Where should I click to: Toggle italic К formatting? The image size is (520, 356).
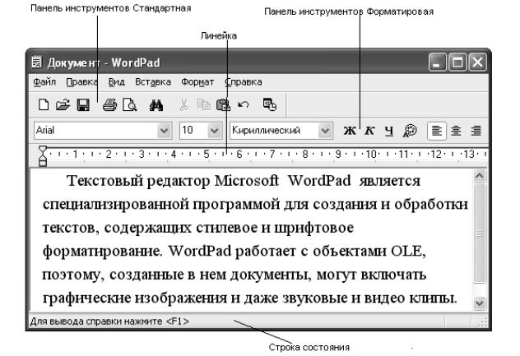[x=369, y=131]
